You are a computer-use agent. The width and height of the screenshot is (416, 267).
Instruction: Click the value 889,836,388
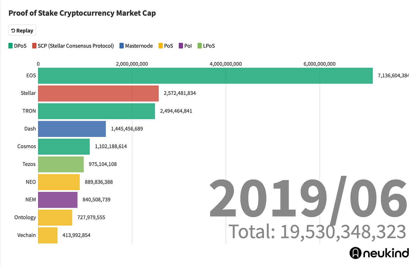coord(99,182)
